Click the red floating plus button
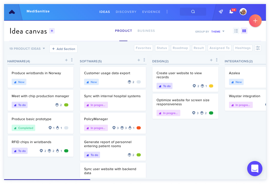 click(255, 21)
